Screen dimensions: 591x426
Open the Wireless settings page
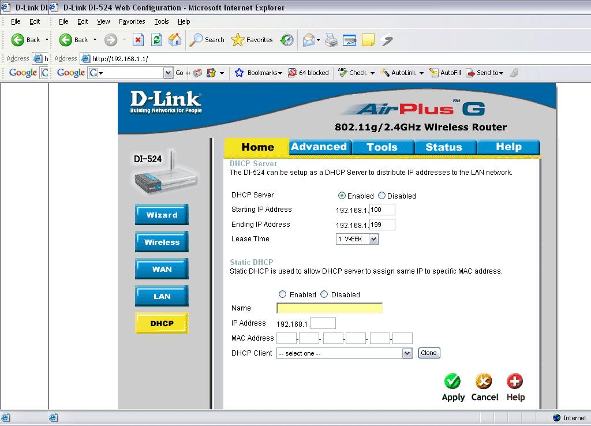(162, 242)
